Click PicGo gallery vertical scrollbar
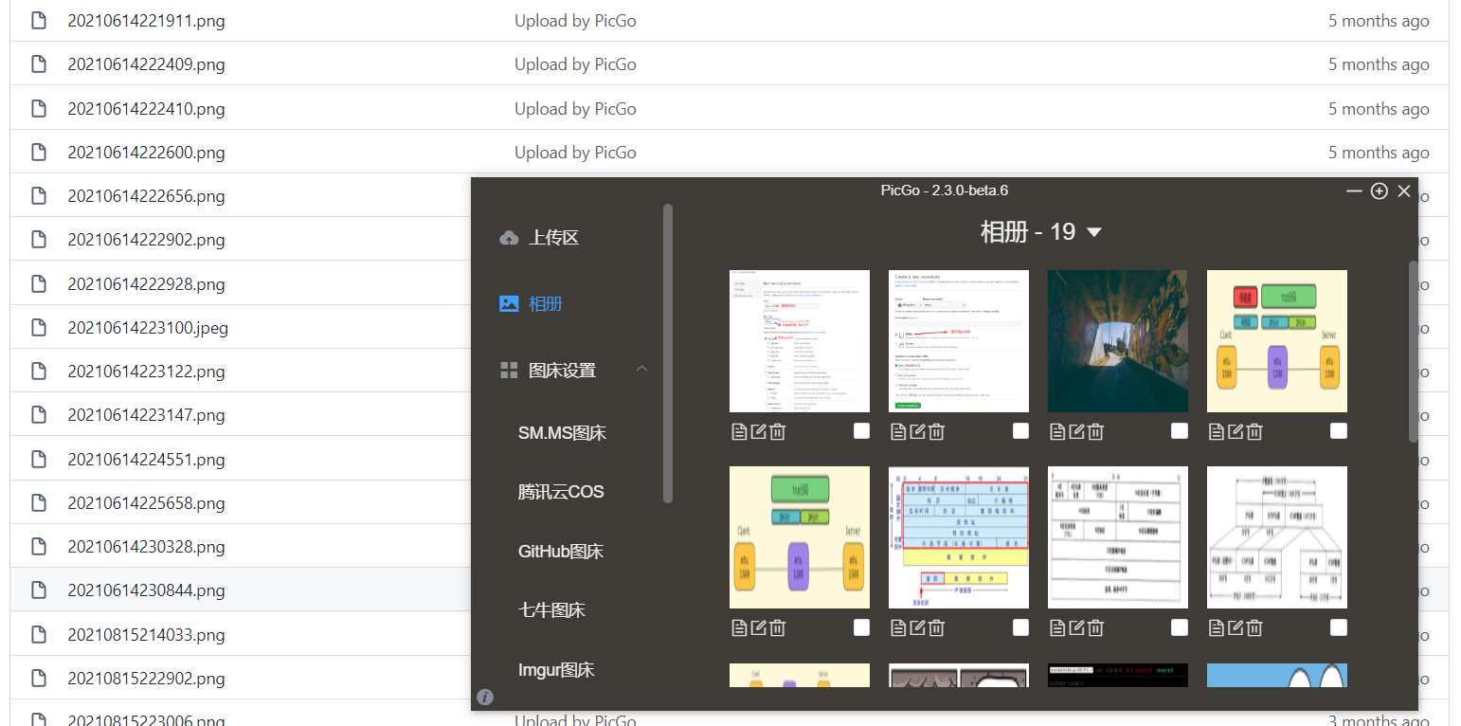This screenshot has width=1461, height=726. (x=1414, y=351)
